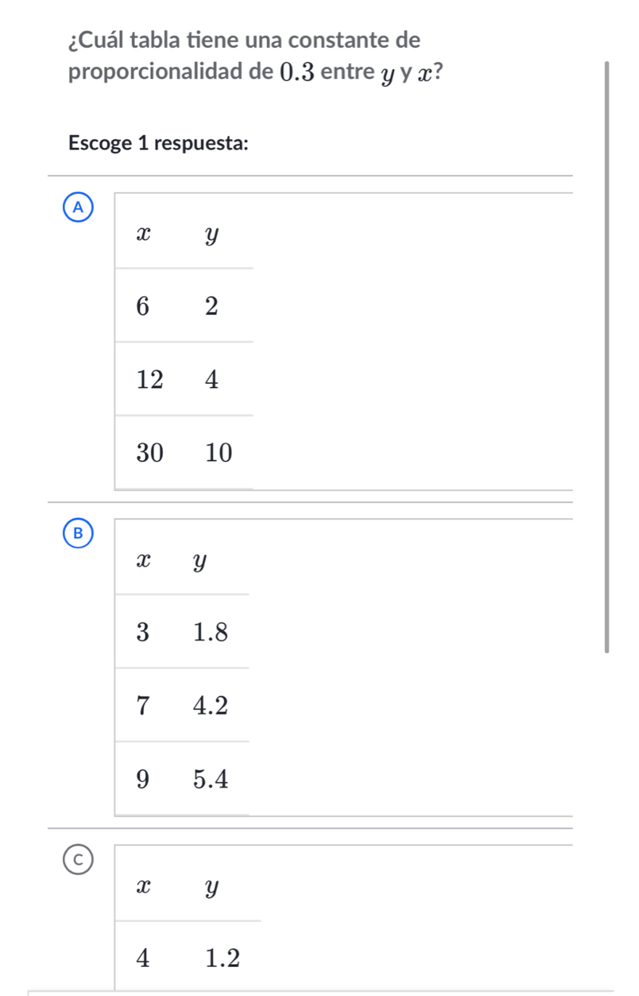Click the value 1.2 in table C

(x=222, y=958)
